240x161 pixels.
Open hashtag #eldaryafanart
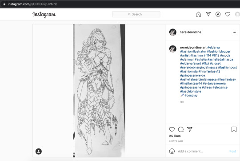point(191,63)
